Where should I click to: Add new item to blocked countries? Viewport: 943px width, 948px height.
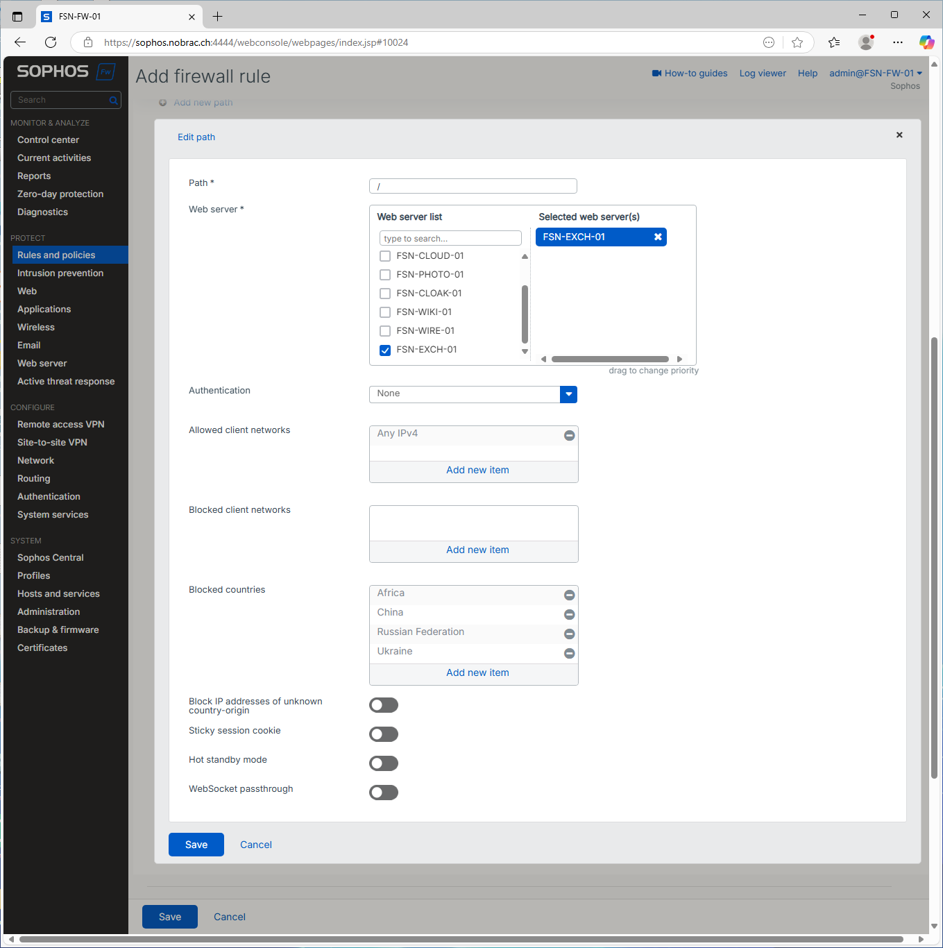[x=477, y=673]
